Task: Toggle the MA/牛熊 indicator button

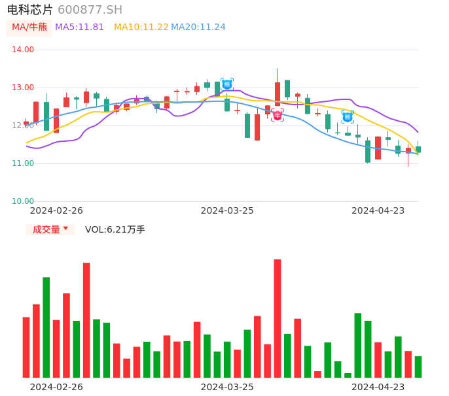Action: click(x=29, y=27)
